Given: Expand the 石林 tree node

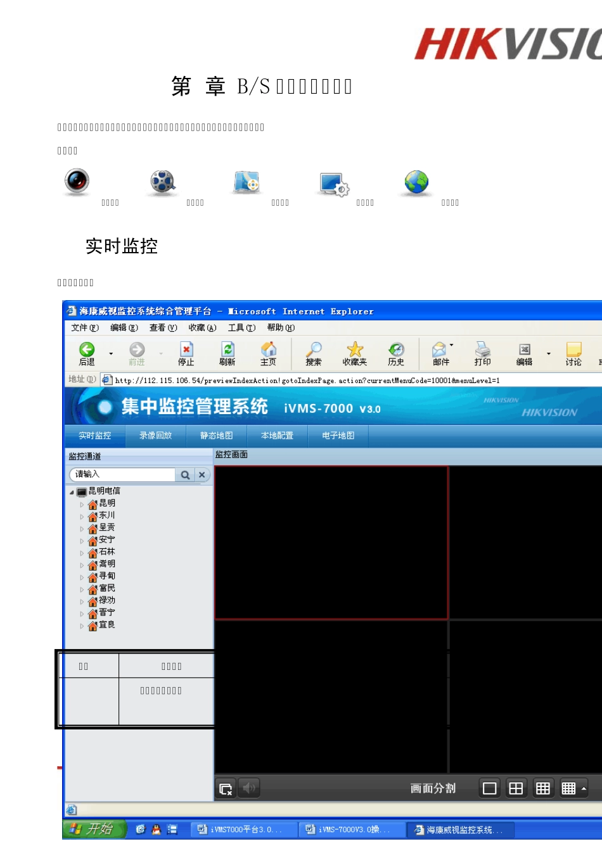Looking at the screenshot, I should [82, 553].
